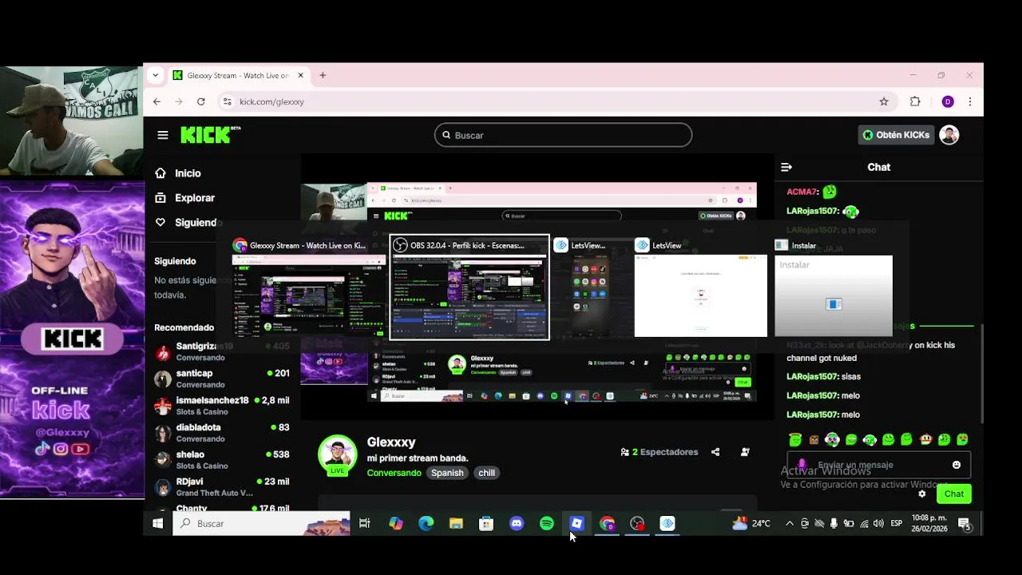The image size is (1022, 575).
Task: Open recommended channel shelao
Action: [x=222, y=460]
